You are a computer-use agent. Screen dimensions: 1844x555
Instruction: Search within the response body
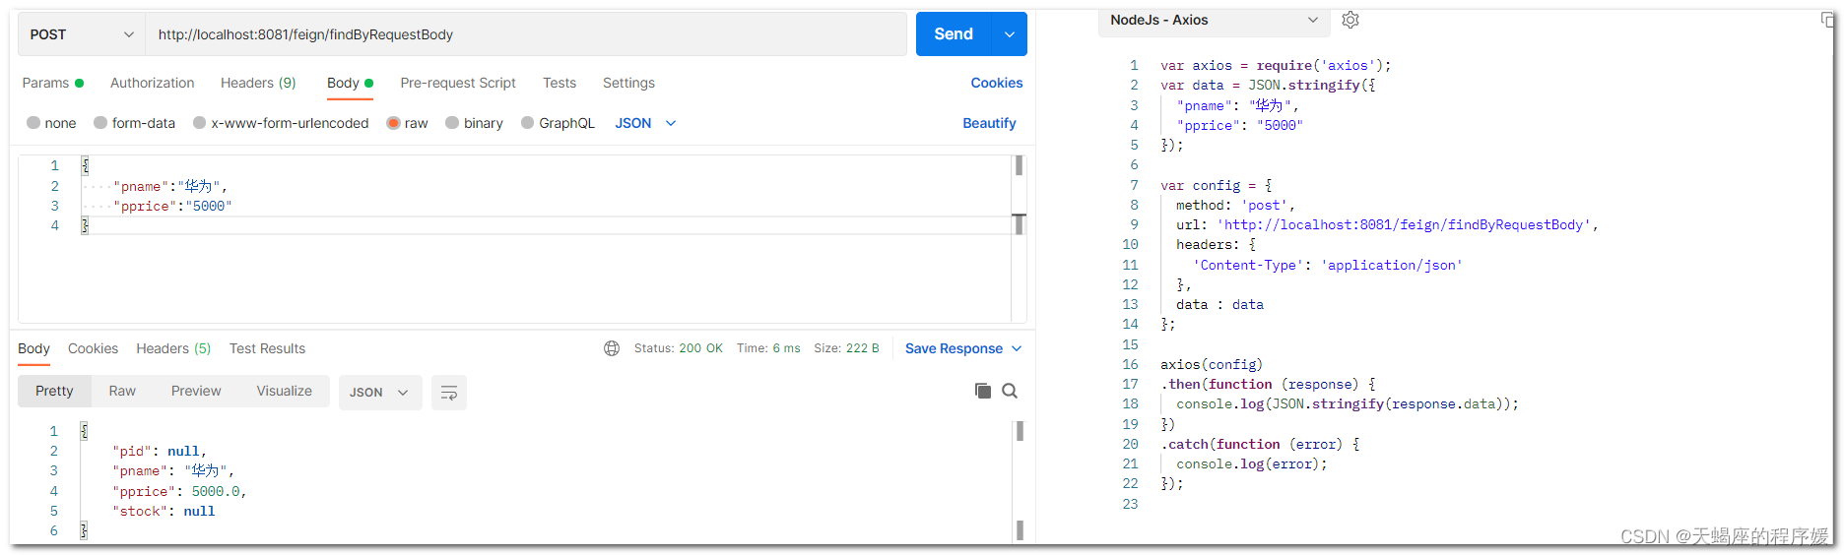pos(1010,391)
